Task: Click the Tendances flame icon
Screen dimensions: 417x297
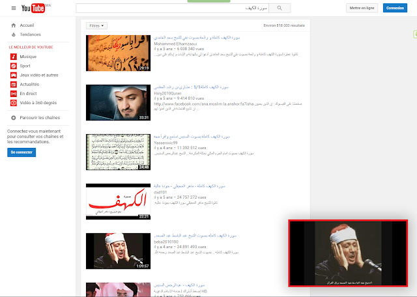Action: tap(14, 35)
